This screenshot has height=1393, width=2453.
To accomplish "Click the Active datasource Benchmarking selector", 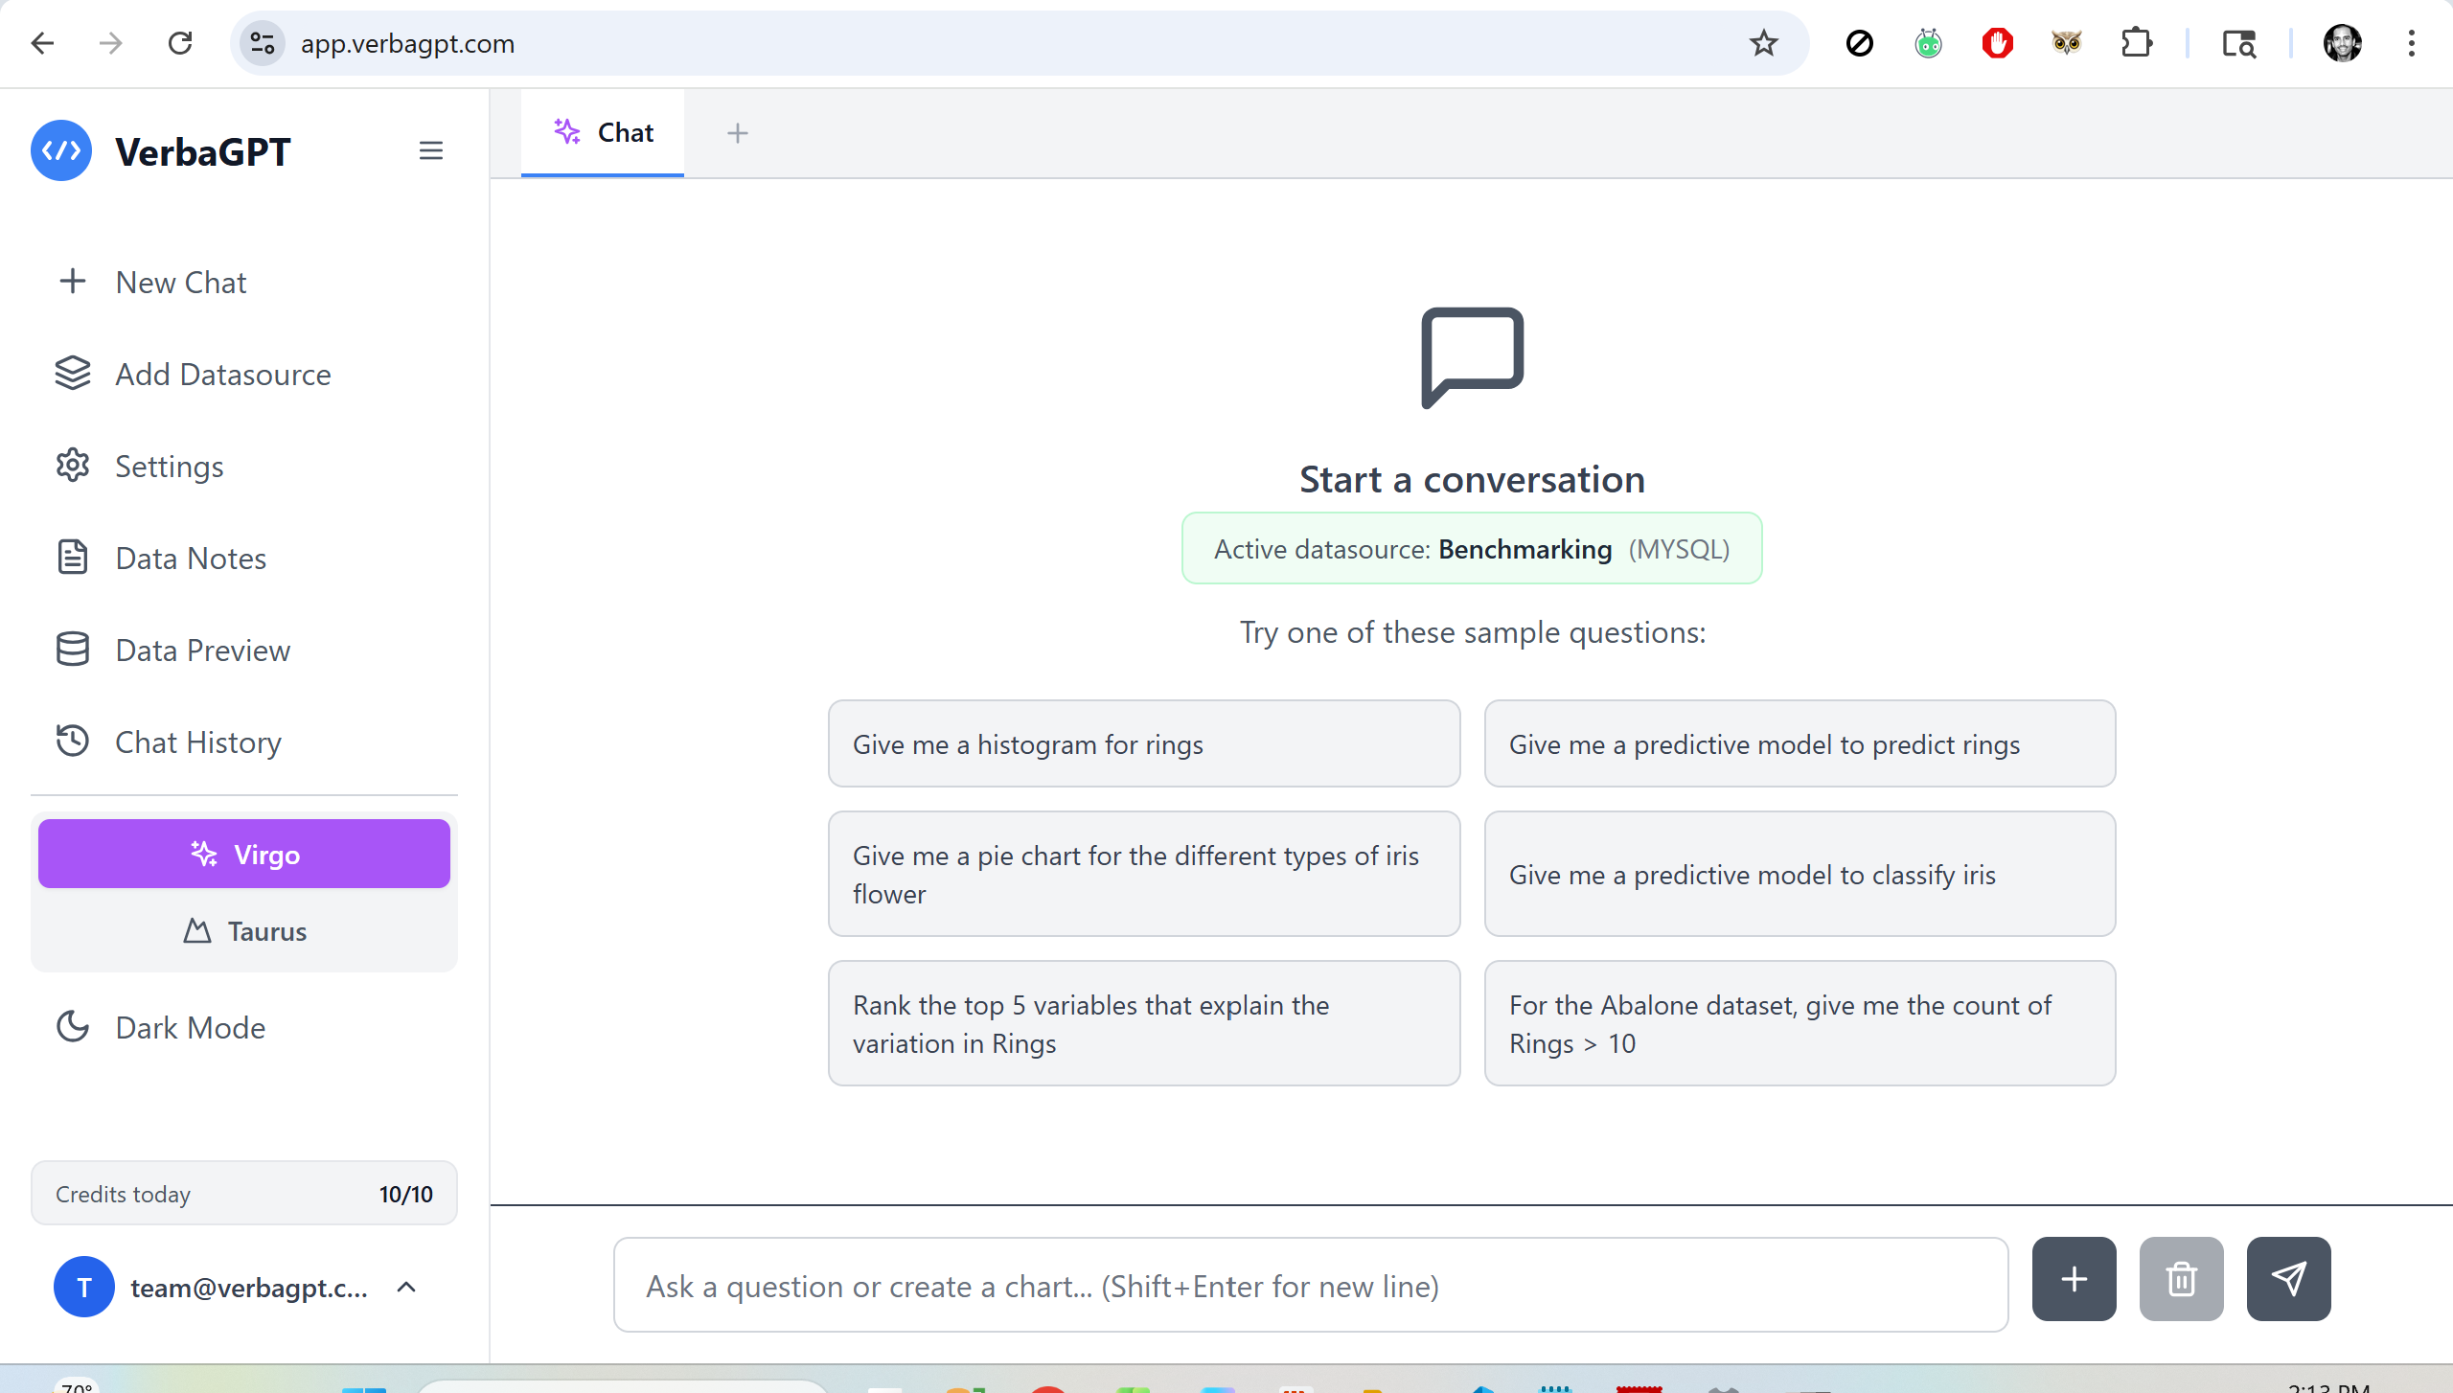I will point(1471,548).
